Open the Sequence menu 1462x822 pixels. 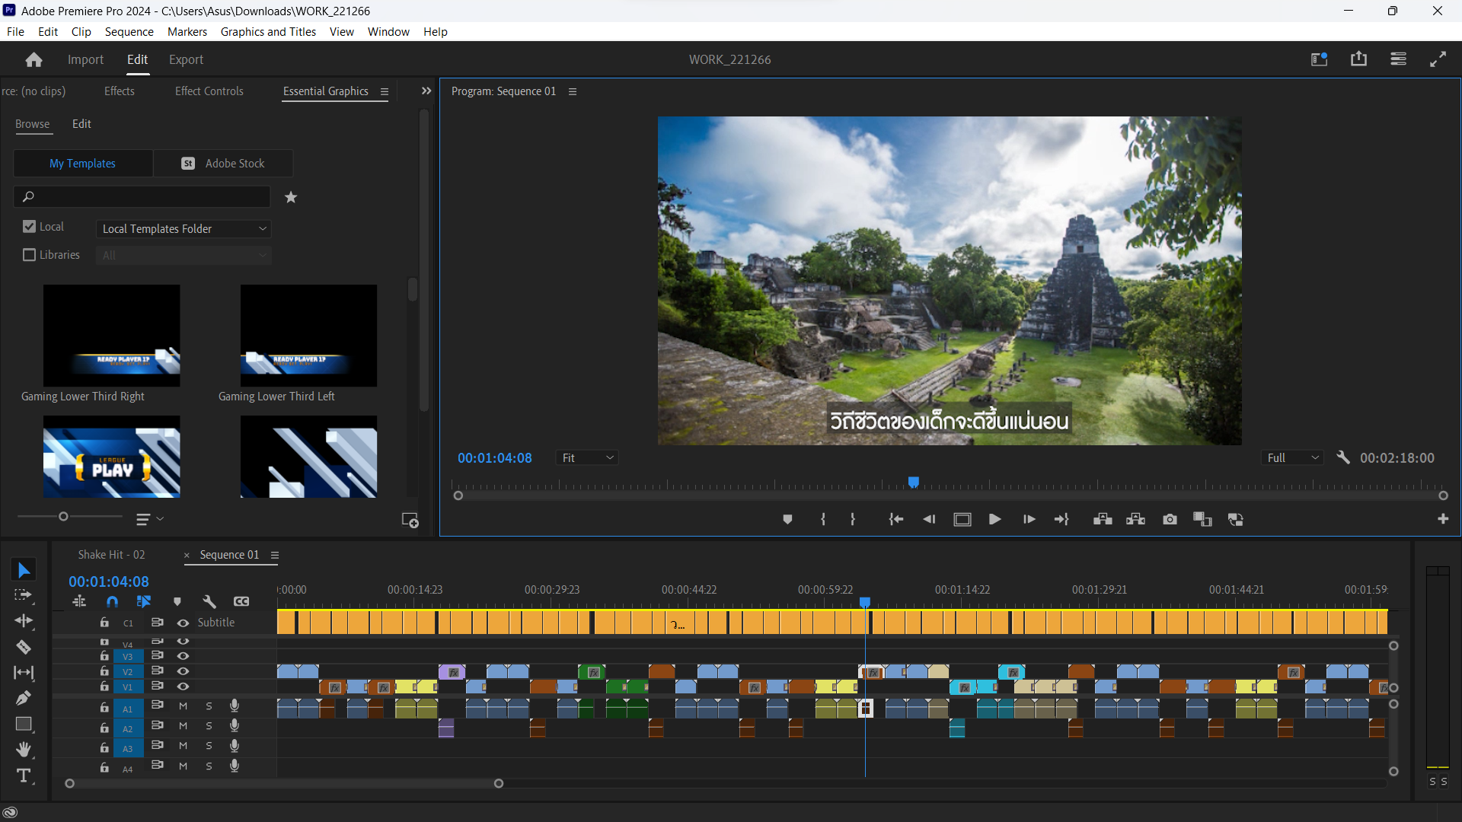click(129, 31)
